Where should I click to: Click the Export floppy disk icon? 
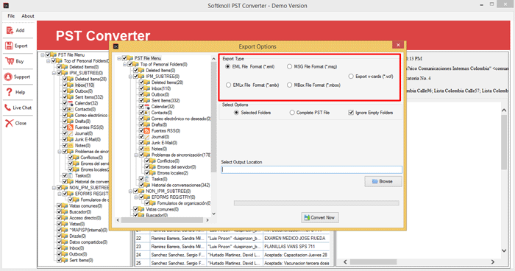point(9,46)
